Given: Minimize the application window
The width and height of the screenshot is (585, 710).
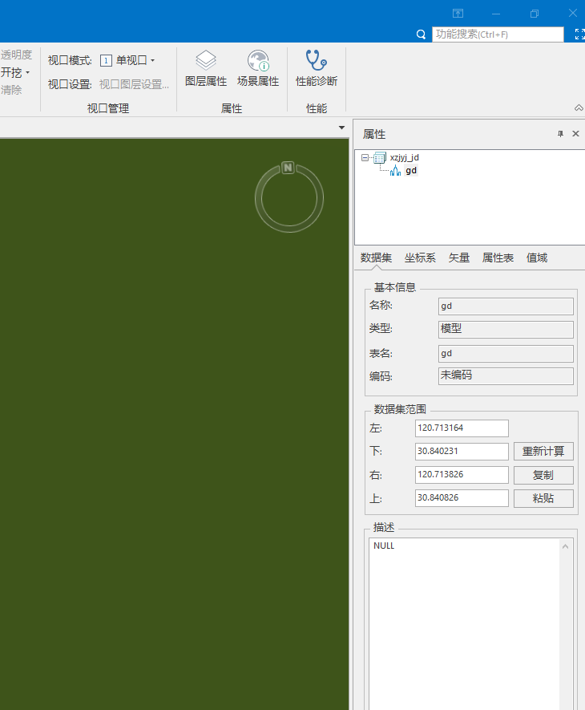Looking at the screenshot, I should point(496,14).
